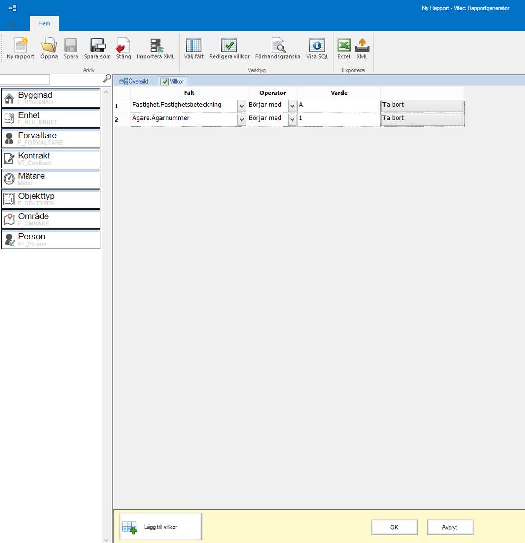Select row header number 2
The height and width of the screenshot is (543, 525).
[122, 119]
